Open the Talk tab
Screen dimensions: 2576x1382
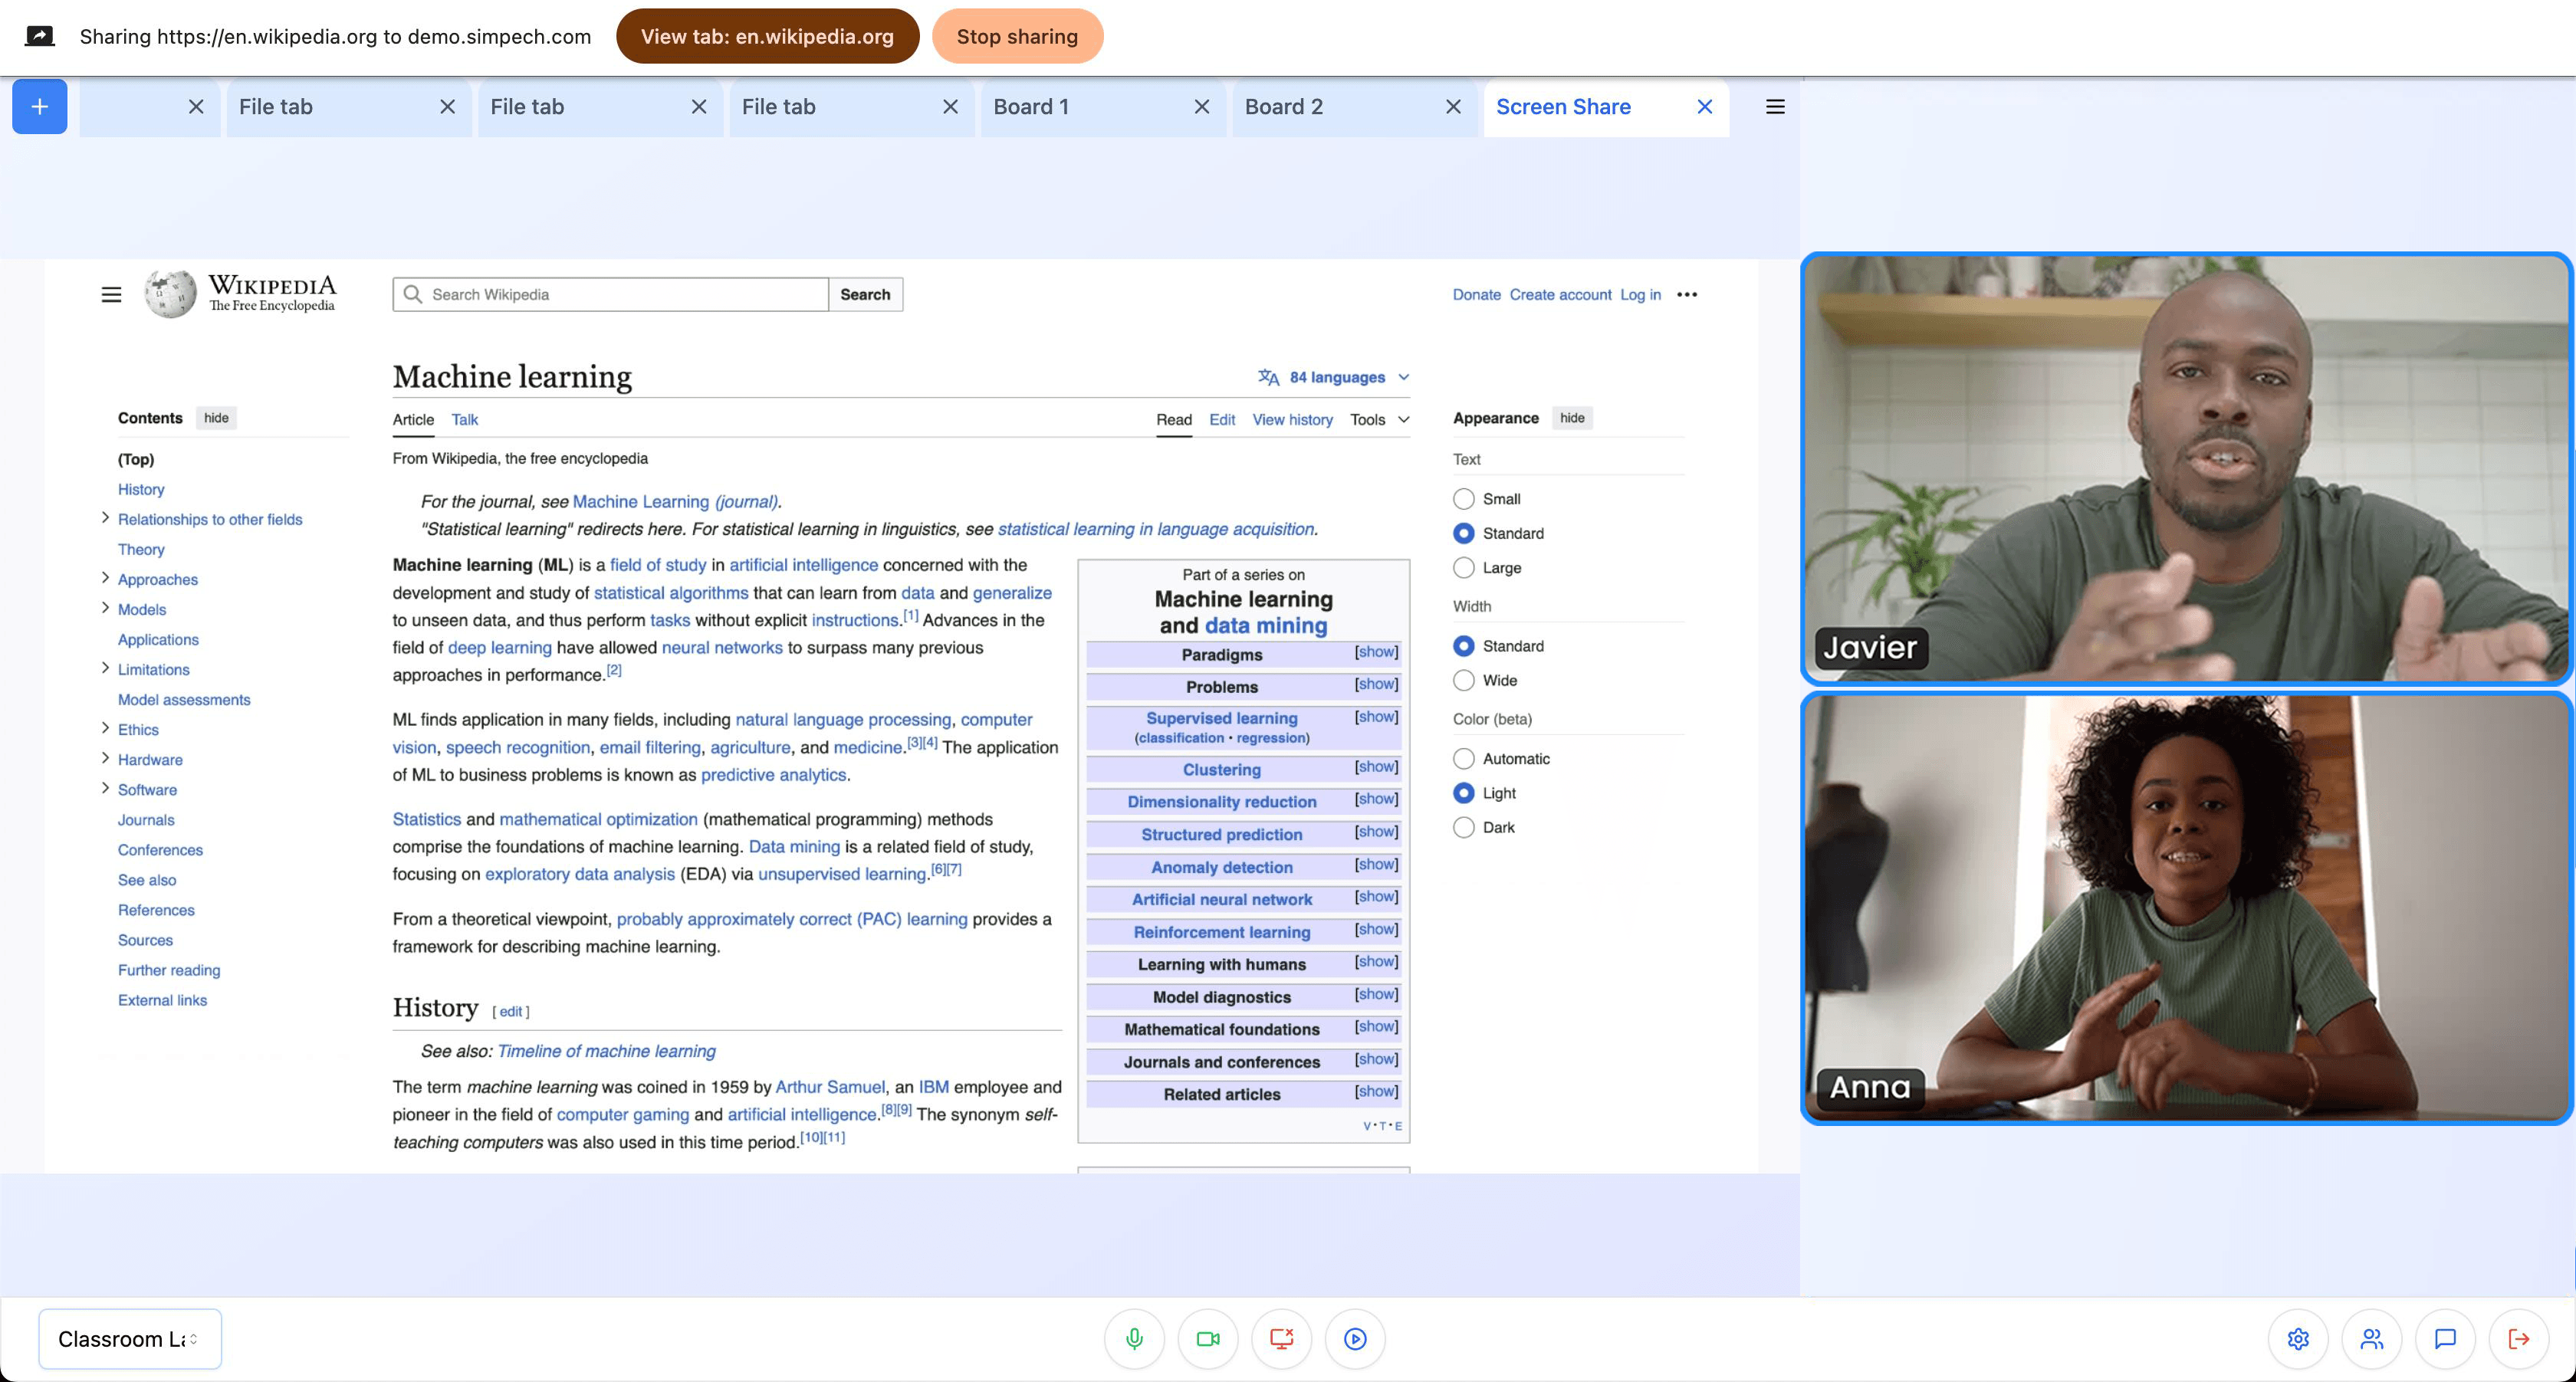(x=464, y=419)
